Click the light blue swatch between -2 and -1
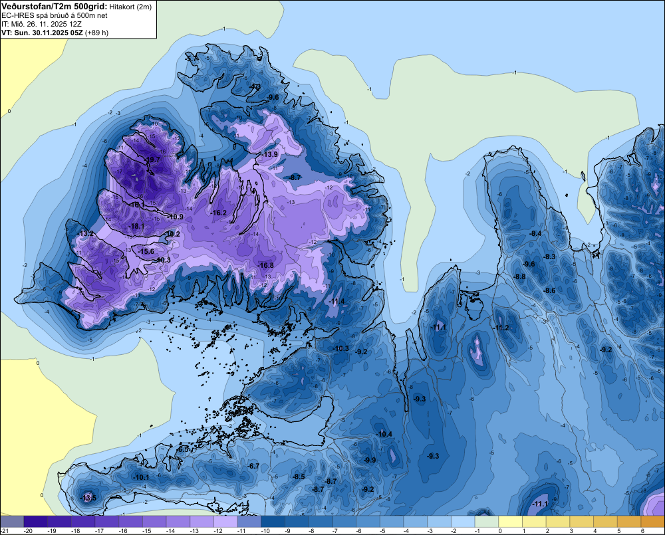Screen dimensions: 665x535 click(463, 522)
